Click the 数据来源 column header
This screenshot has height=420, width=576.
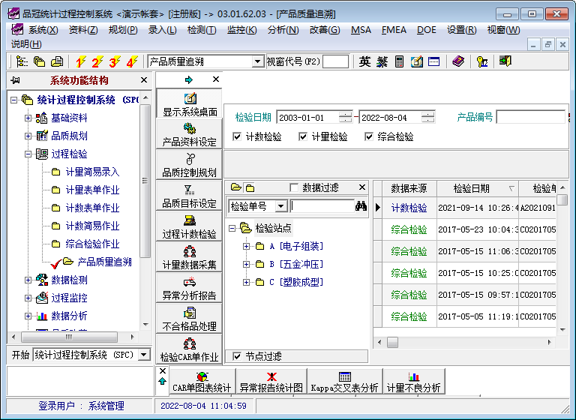tap(409, 188)
